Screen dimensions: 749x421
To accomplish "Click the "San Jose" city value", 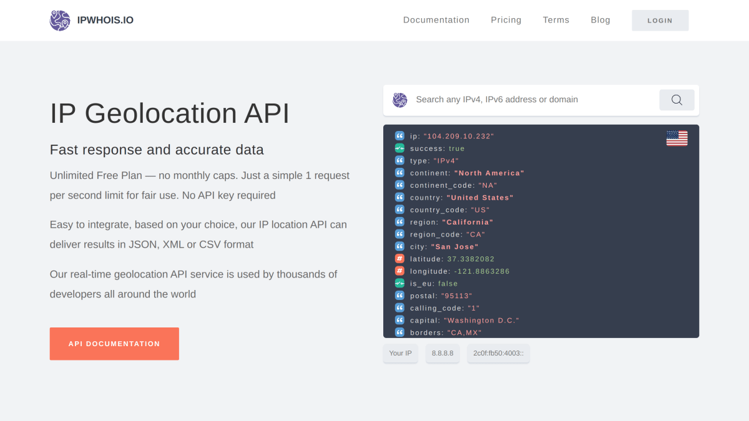I will (x=454, y=246).
